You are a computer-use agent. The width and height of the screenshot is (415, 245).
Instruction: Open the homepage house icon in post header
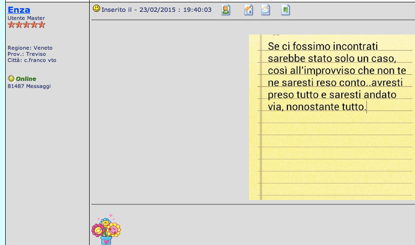click(248, 10)
